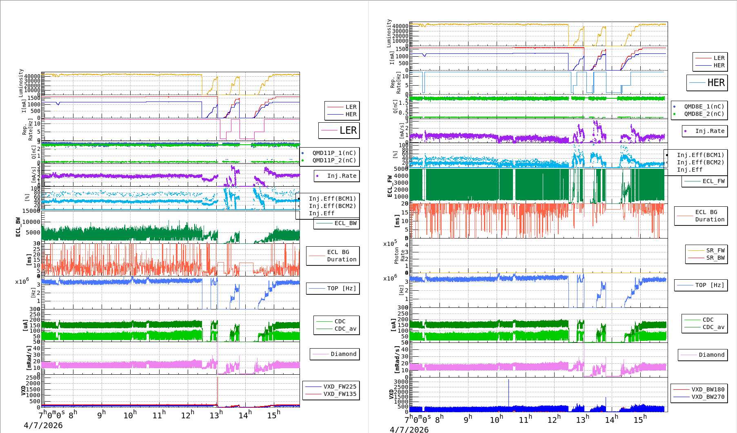Toggle the SR_BW photon rate series

pos(706,258)
